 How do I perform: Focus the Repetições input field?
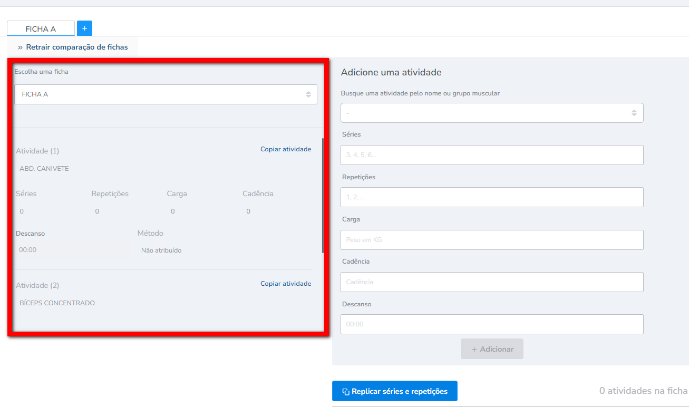click(491, 197)
